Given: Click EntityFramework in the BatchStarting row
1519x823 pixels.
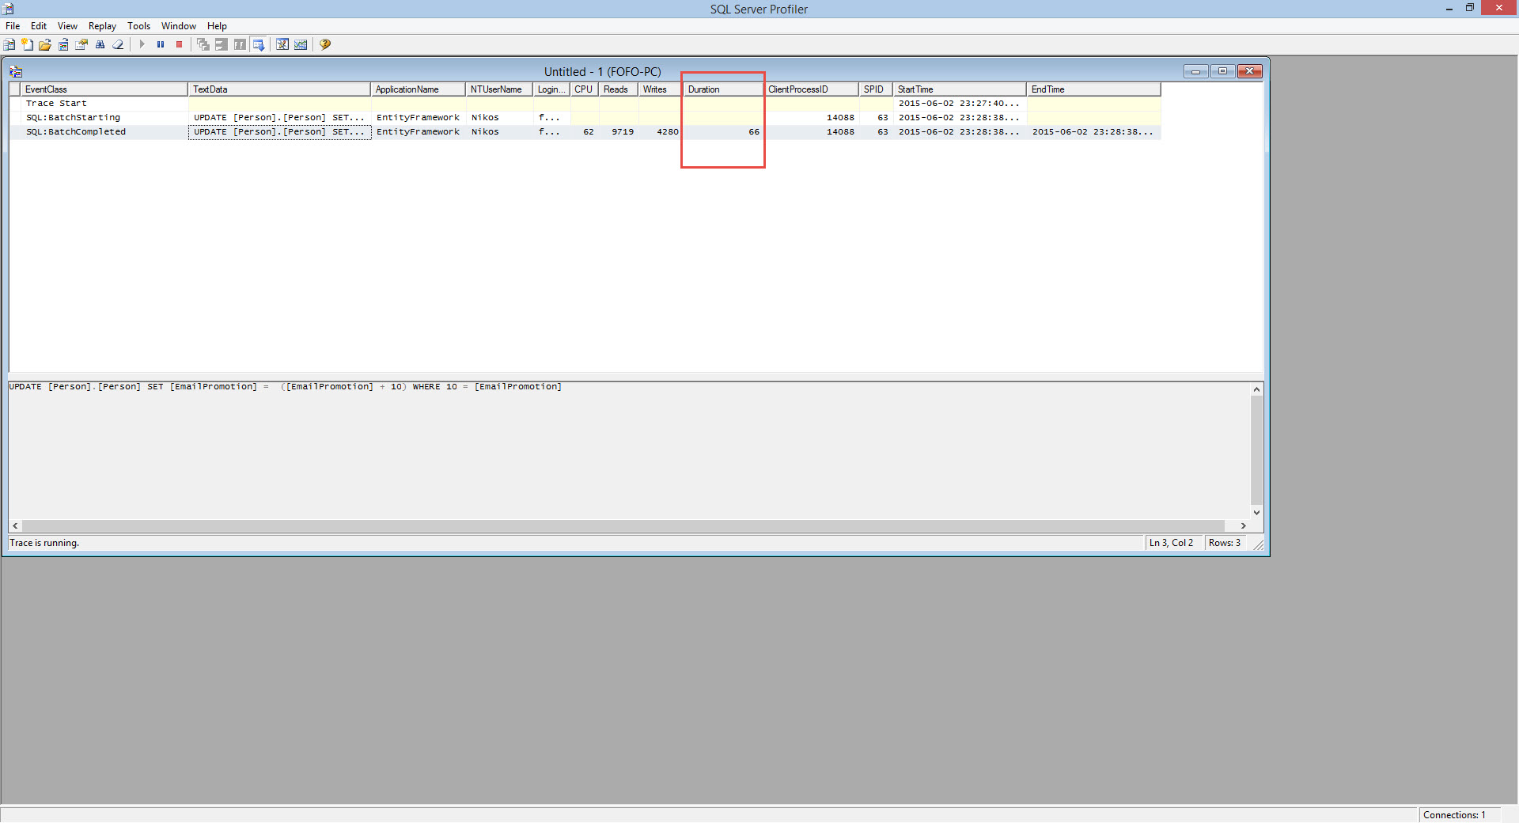Looking at the screenshot, I should coord(418,118).
